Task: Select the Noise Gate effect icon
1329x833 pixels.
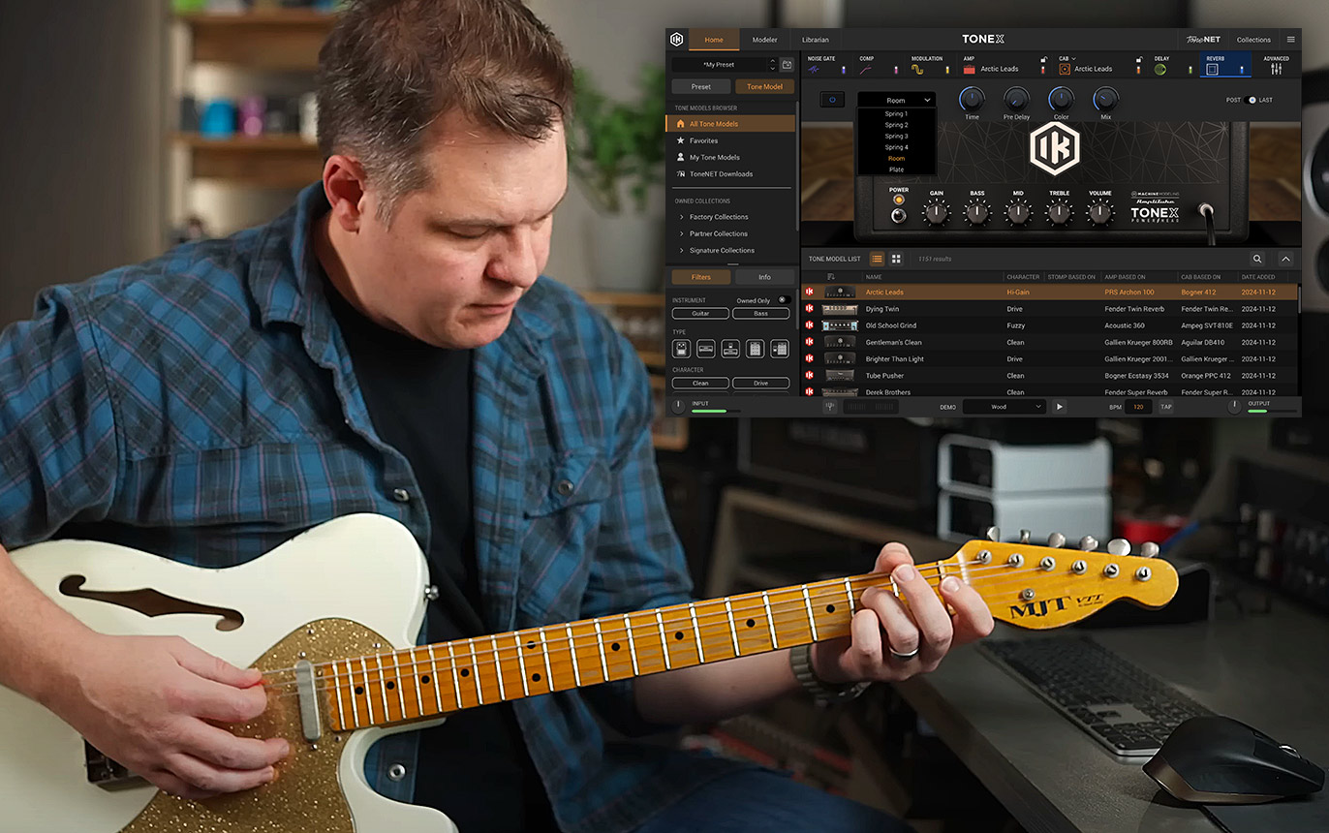Action: 814,70
